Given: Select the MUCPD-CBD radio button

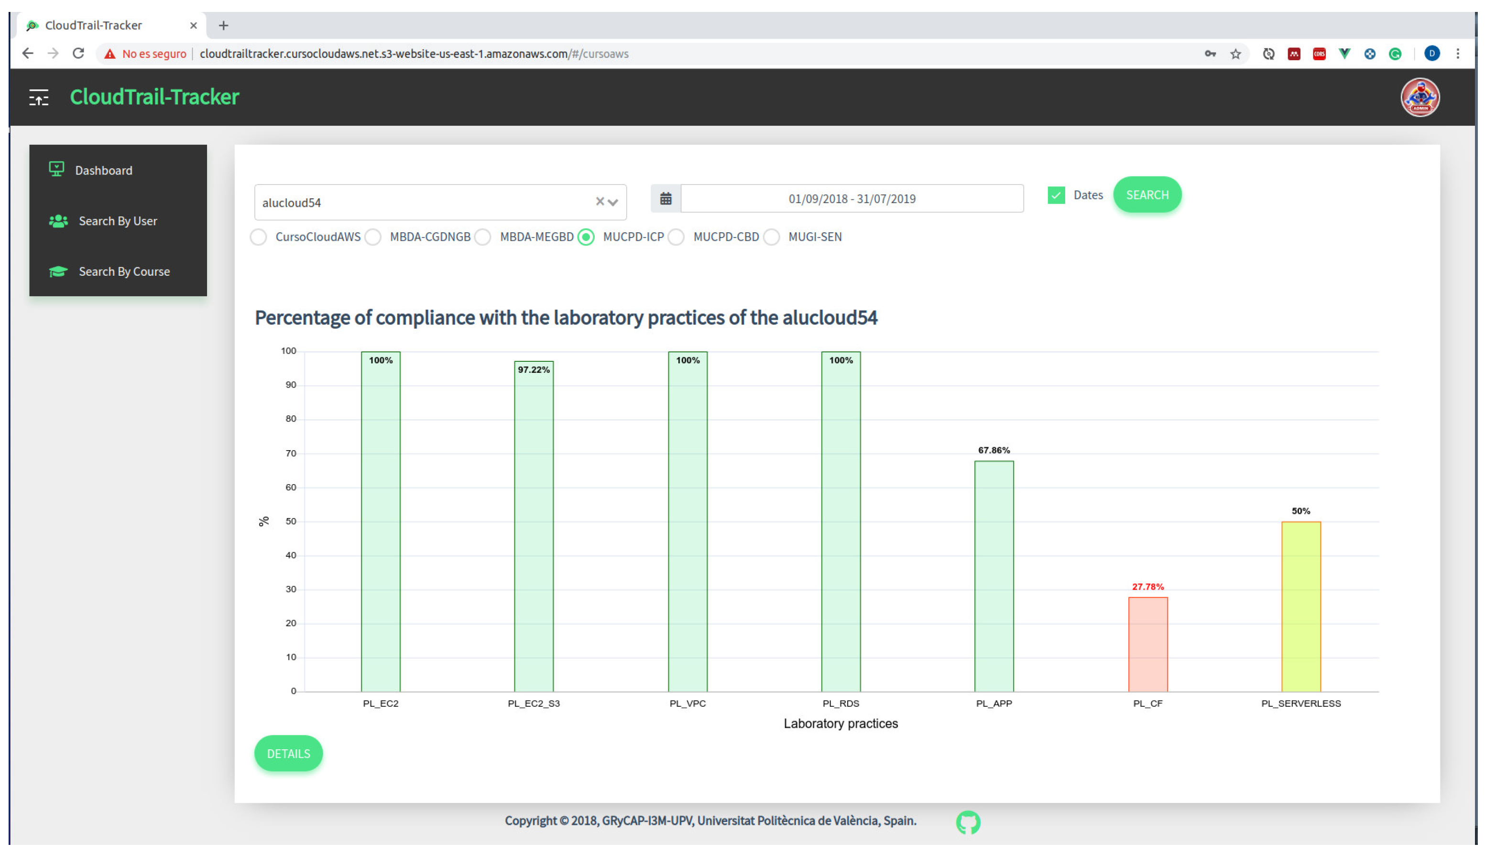Looking at the screenshot, I should point(676,237).
